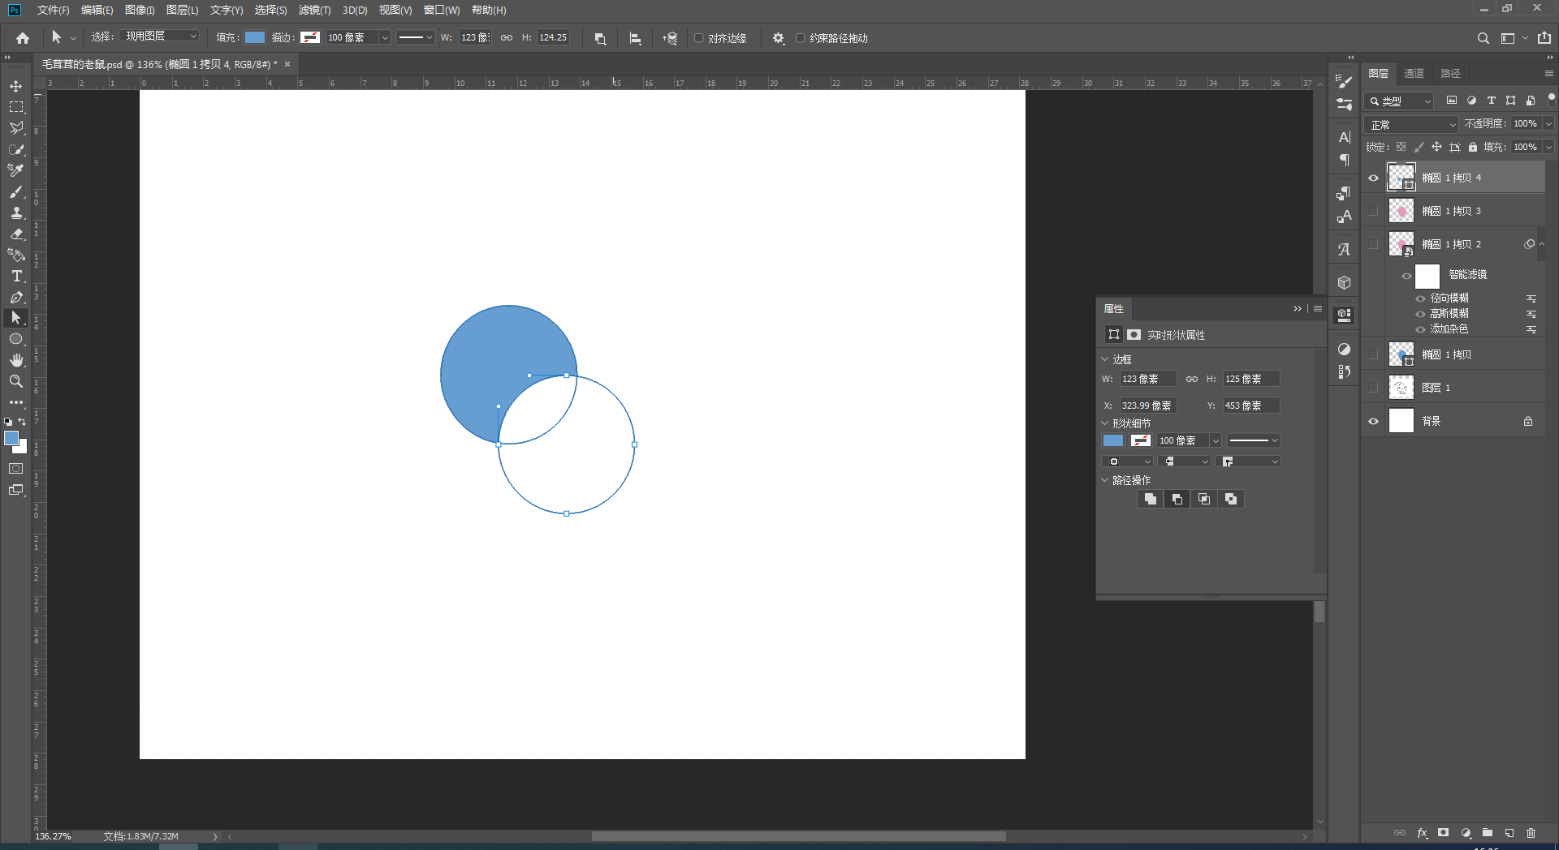Open the 选择 现用图层 dropdown
This screenshot has height=850, width=1559.
click(x=159, y=36)
